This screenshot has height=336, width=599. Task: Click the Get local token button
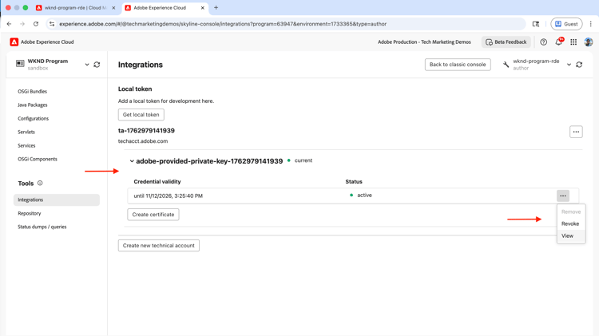coord(141,115)
